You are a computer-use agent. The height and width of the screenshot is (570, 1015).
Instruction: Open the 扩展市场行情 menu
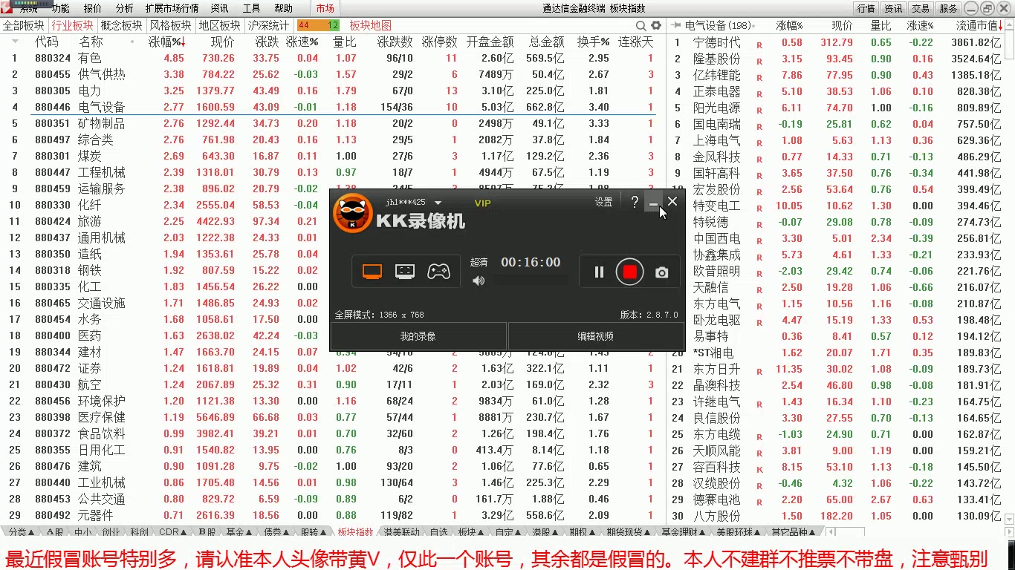pos(172,8)
